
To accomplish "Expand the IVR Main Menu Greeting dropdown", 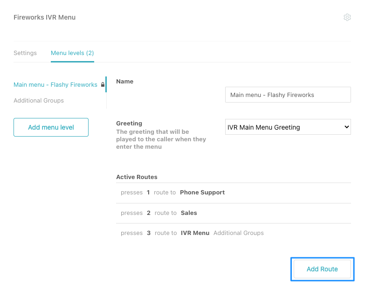I will pos(288,127).
